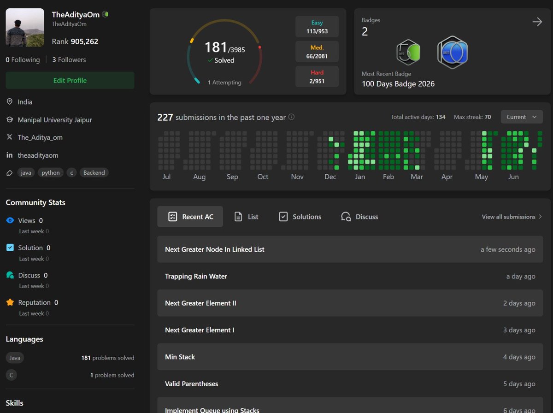Click 3 Followers count
Image resolution: width=553 pixels, height=413 pixels.
pos(69,59)
